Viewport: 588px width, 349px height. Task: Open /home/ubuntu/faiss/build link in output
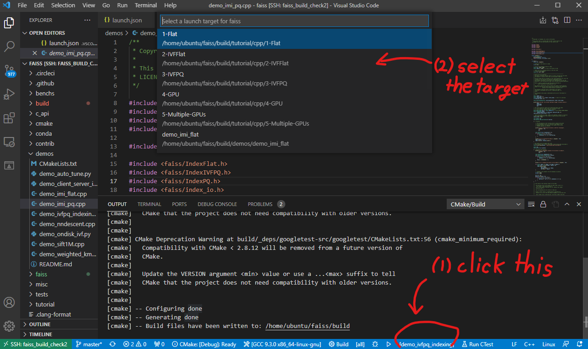307,326
